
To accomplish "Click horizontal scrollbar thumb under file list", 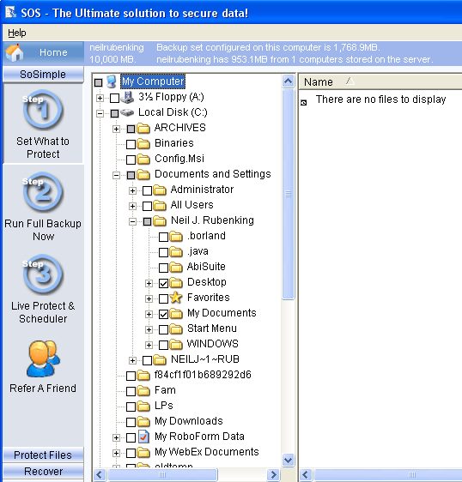I will point(388,474).
